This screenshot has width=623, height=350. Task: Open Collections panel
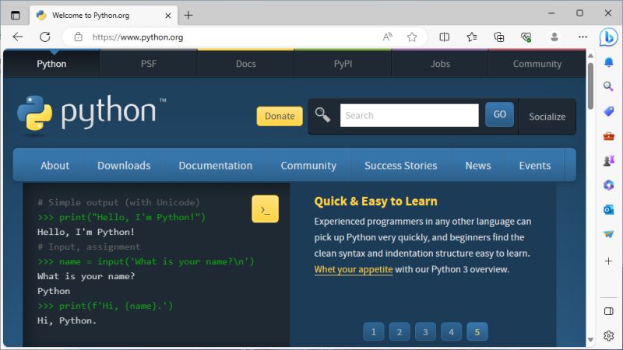coord(499,37)
